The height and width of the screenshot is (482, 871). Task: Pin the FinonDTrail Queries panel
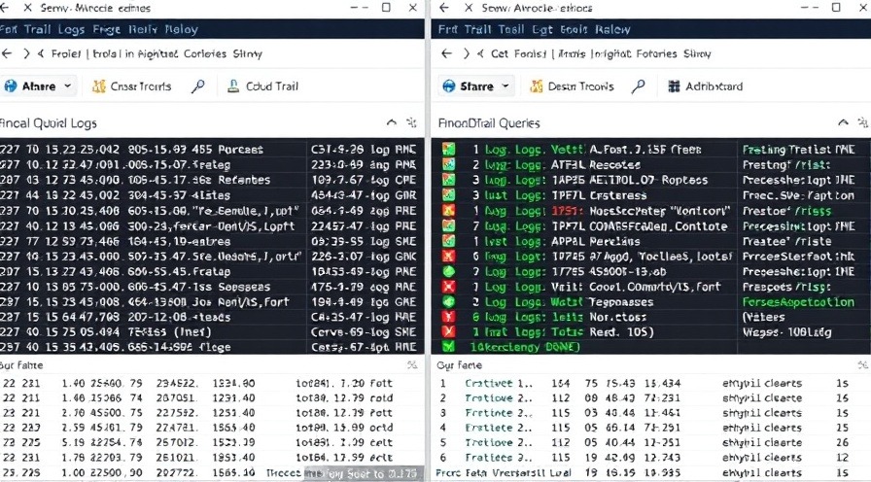(862, 122)
